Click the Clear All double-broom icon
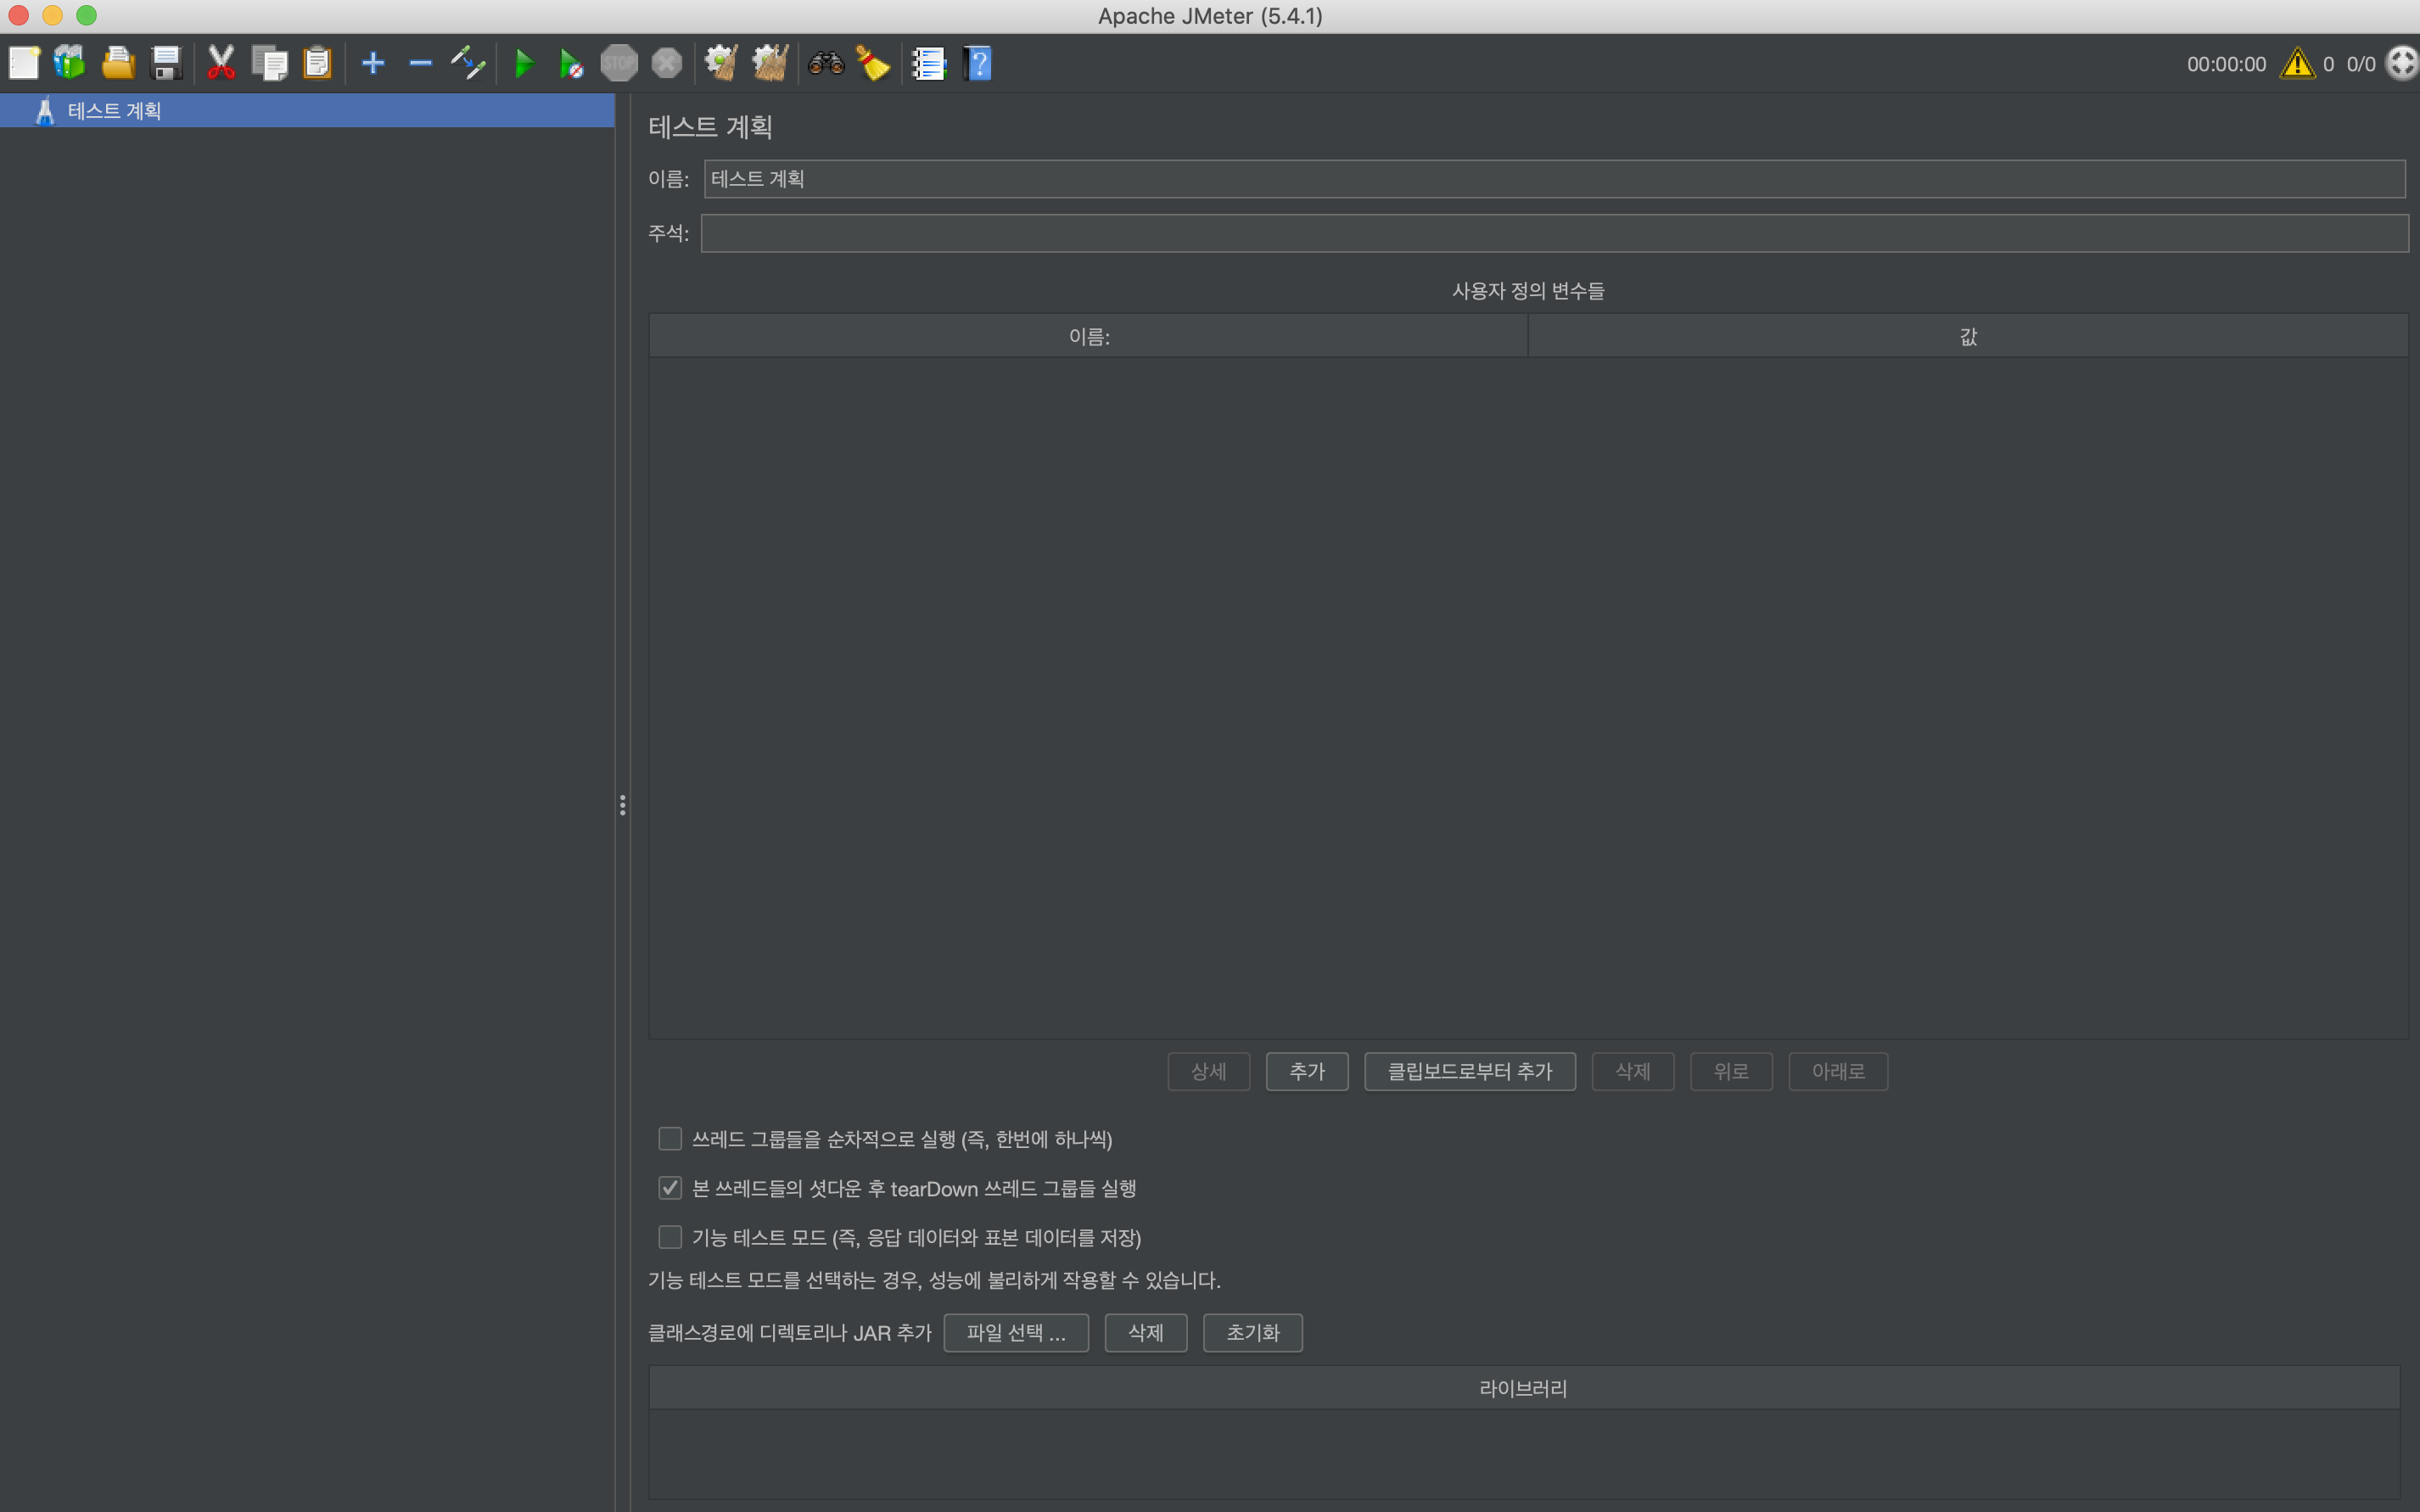 point(770,63)
